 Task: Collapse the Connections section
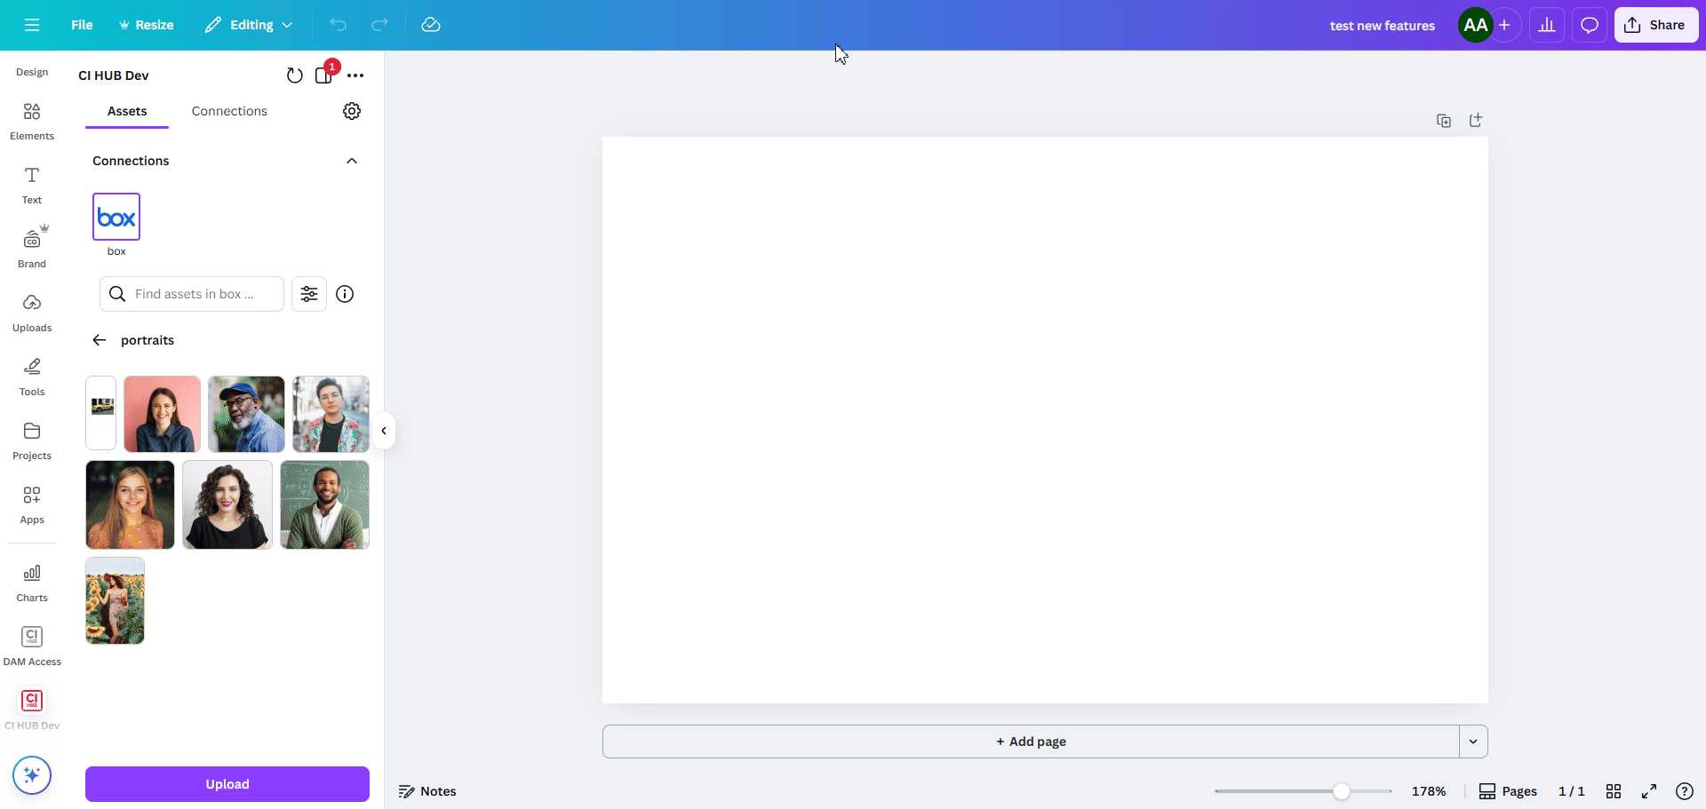[352, 161]
